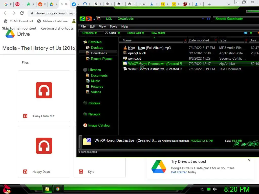The width and height of the screenshot is (259, 194).
Task: Sort by the Type column header
Action: coord(223,40)
